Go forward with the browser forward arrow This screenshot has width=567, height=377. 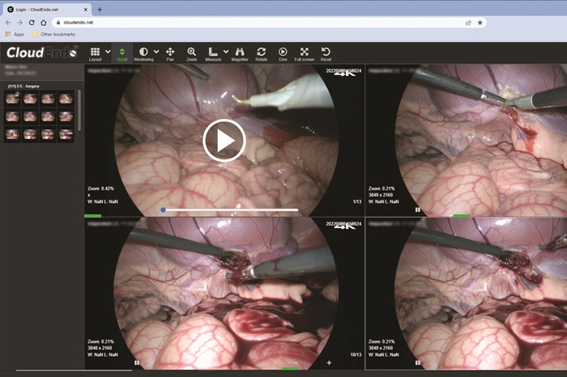coord(20,23)
